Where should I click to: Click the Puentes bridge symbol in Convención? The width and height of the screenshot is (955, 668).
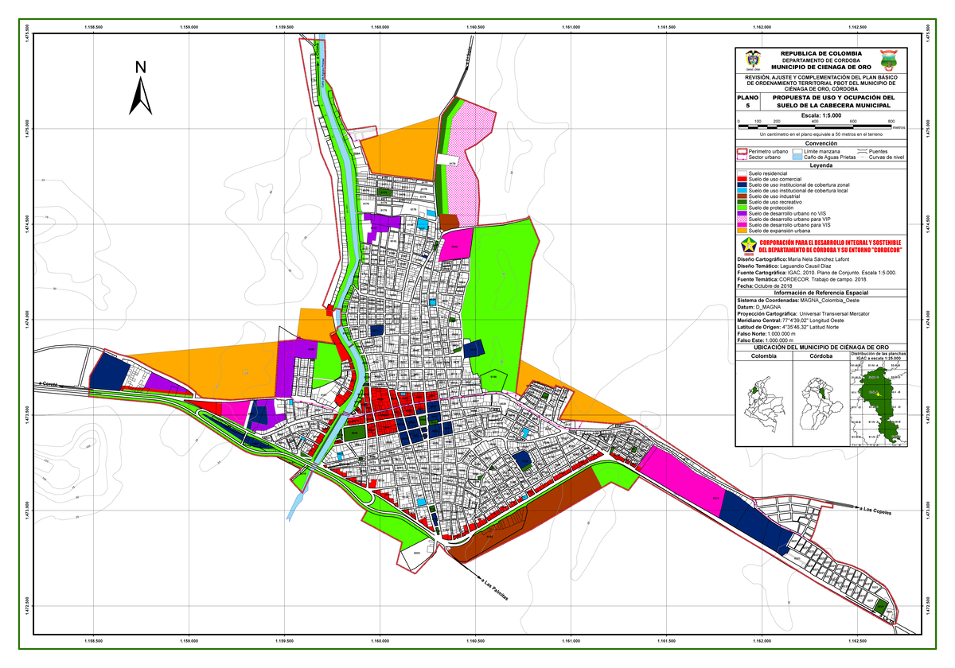click(862, 151)
